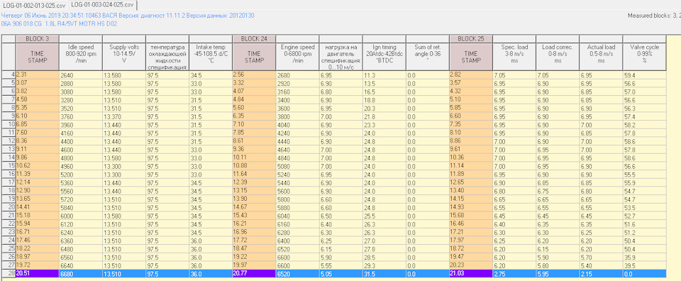Click the BLOCK 3 group header

coord(37,38)
